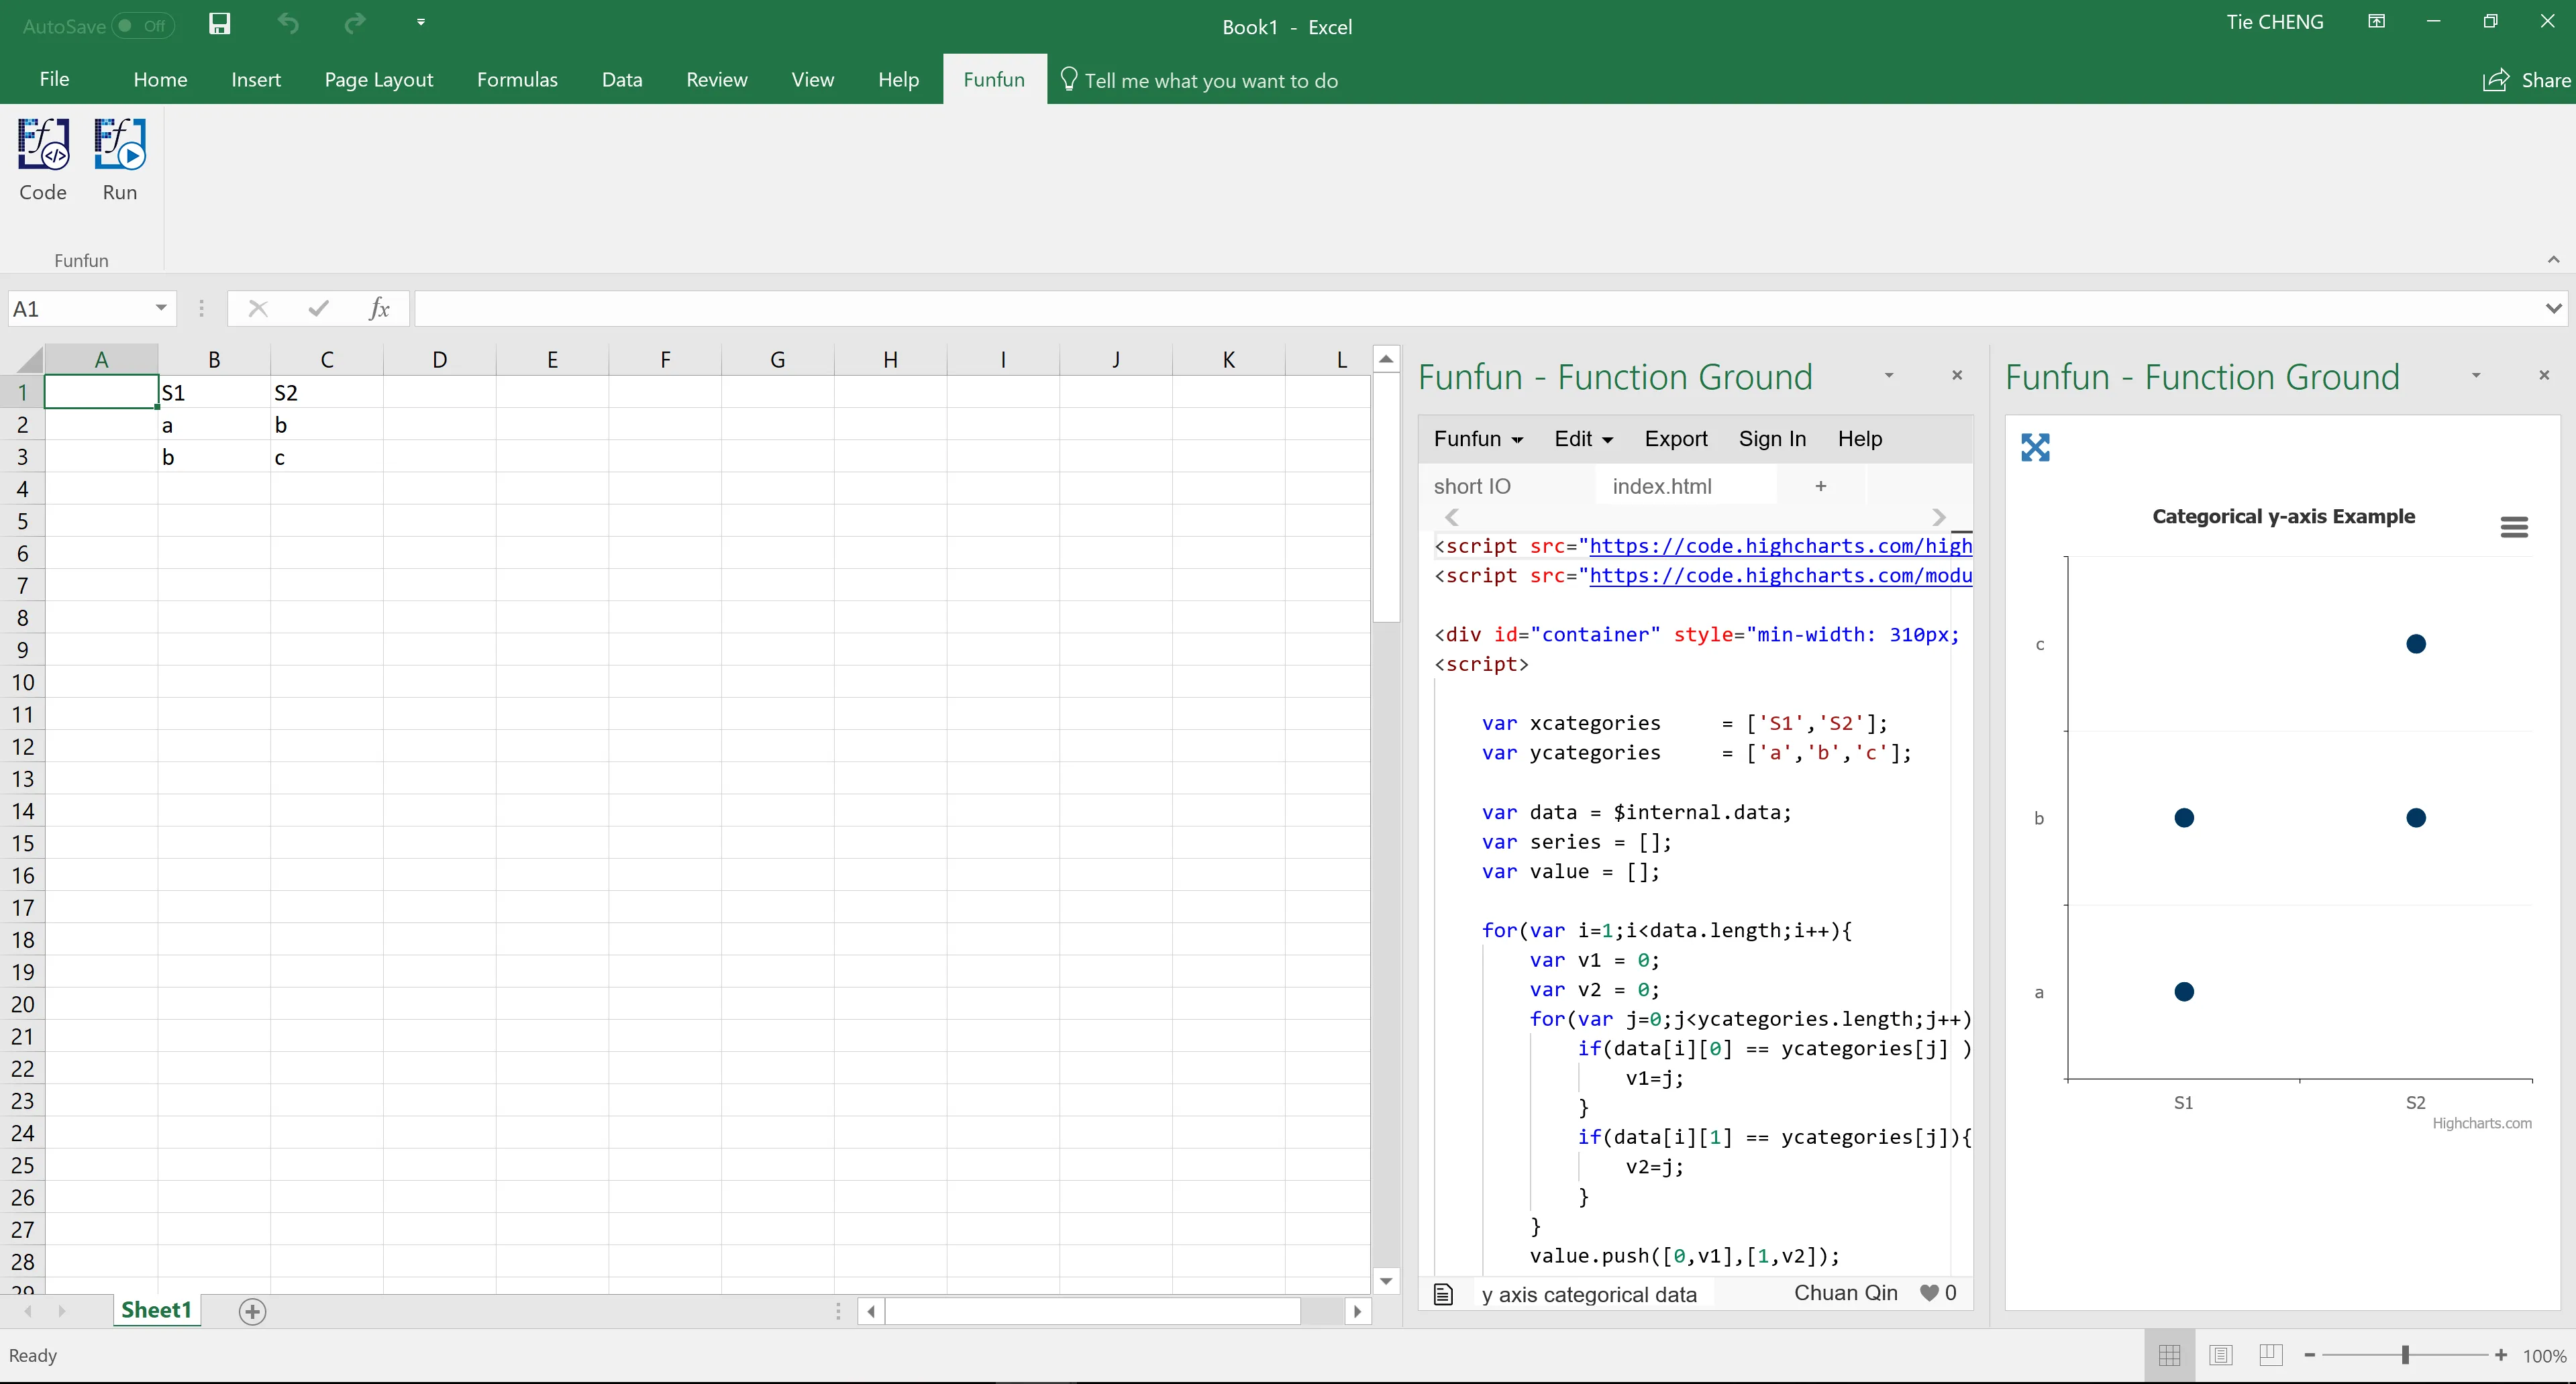
Task: Open the Highcharts hamburger menu
Action: [x=2513, y=527]
